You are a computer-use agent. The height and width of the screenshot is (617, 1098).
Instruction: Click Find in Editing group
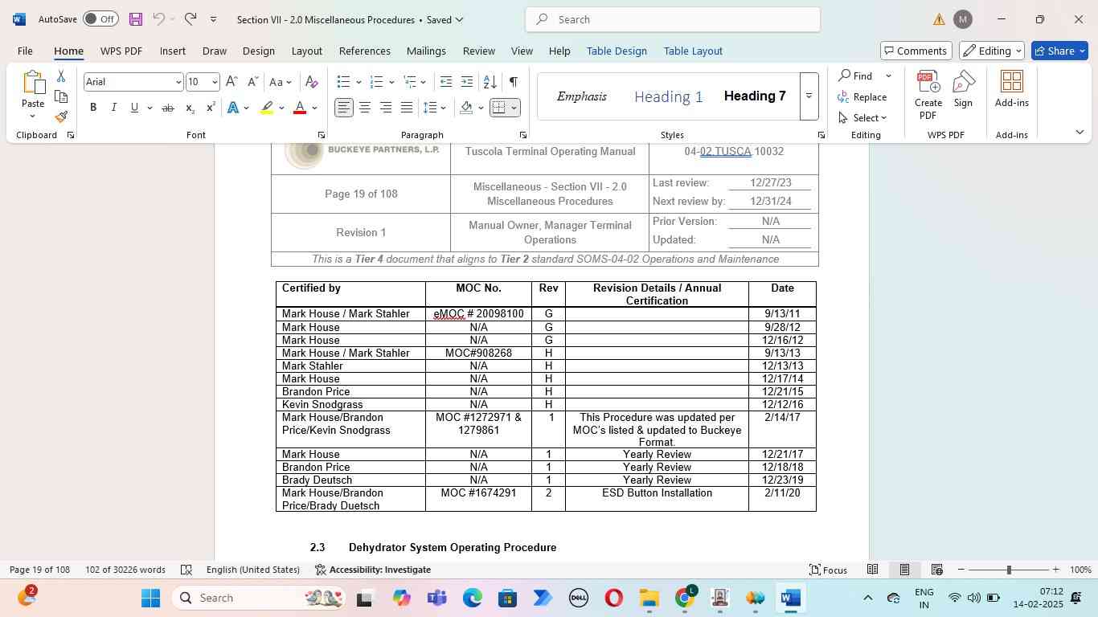coord(856,76)
